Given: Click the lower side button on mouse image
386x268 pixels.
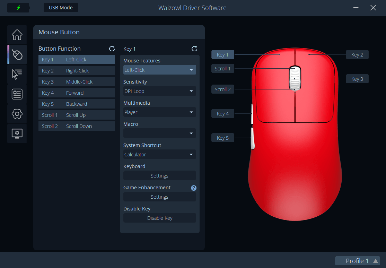Looking at the screenshot, I should click(253, 138).
